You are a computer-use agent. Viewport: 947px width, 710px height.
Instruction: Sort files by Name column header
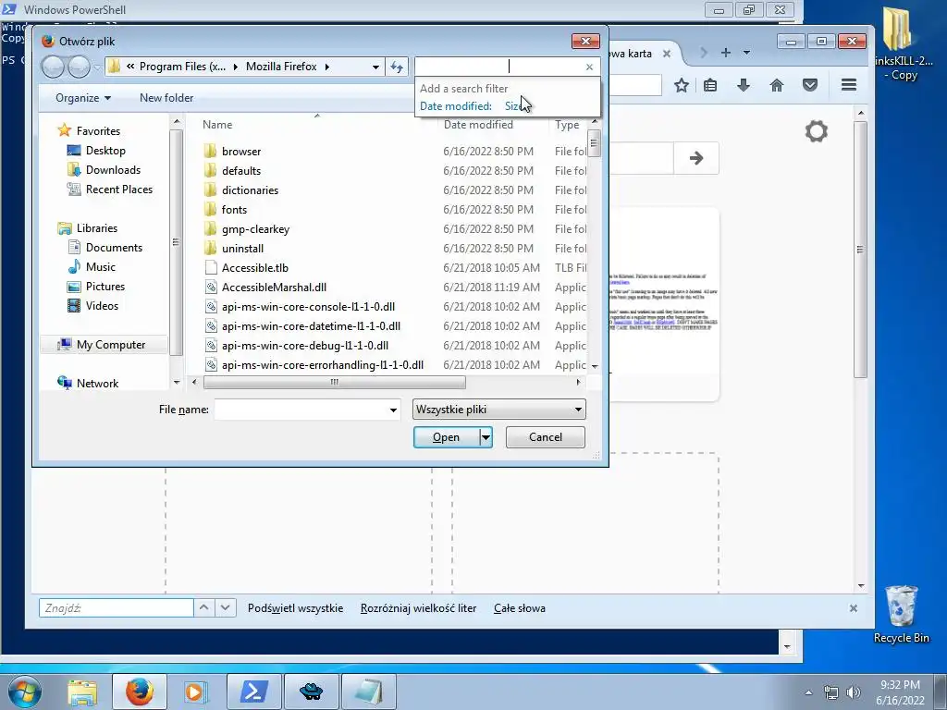[x=217, y=125]
